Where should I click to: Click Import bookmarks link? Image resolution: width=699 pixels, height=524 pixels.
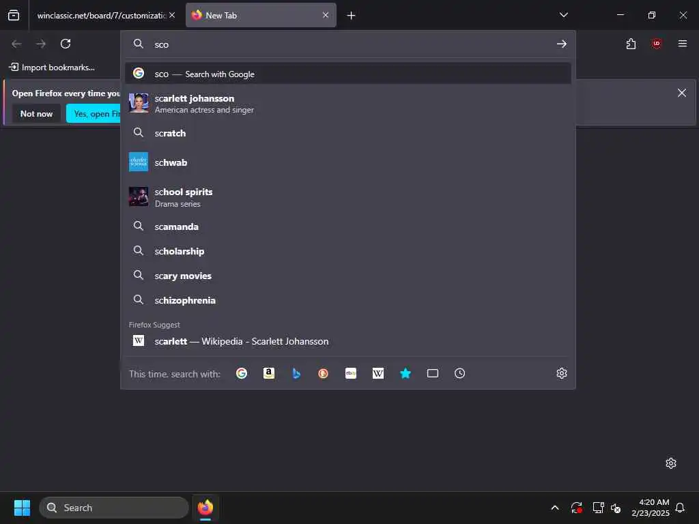[52, 68]
